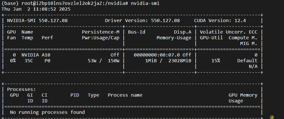Click the timestamp Thu Jan 2 11:08:52 2025
Image resolution: width=284 pixels, height=119 pixels.
36,9
